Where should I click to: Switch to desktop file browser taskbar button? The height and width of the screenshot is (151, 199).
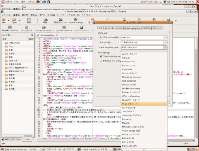[59, 149]
